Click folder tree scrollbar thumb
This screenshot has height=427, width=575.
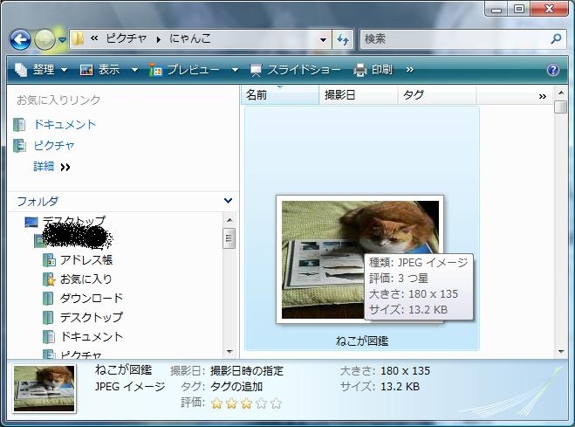[229, 238]
